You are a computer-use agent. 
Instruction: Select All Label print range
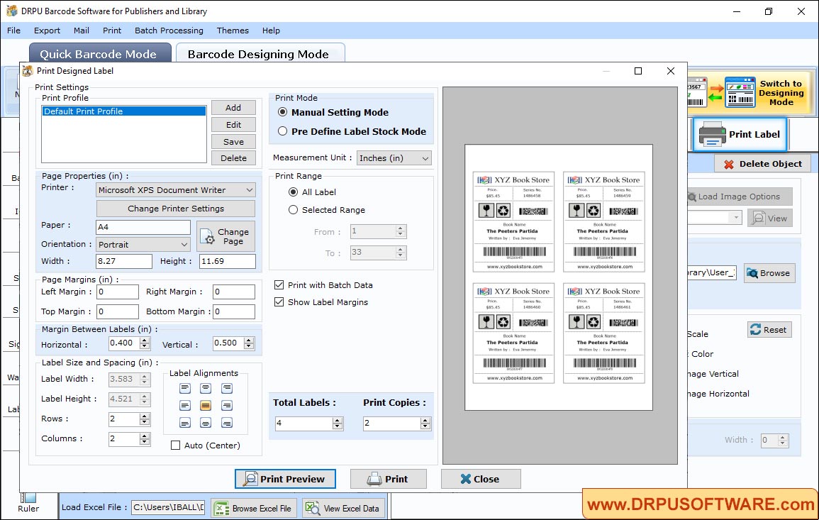(294, 192)
